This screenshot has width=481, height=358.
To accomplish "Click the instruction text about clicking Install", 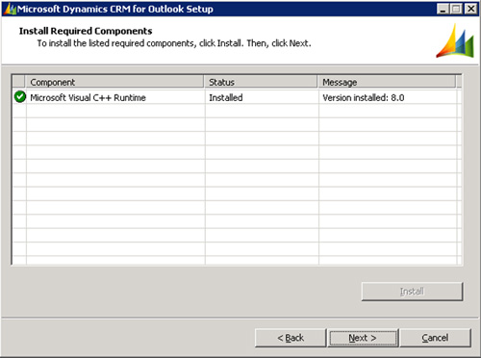I will [174, 43].
